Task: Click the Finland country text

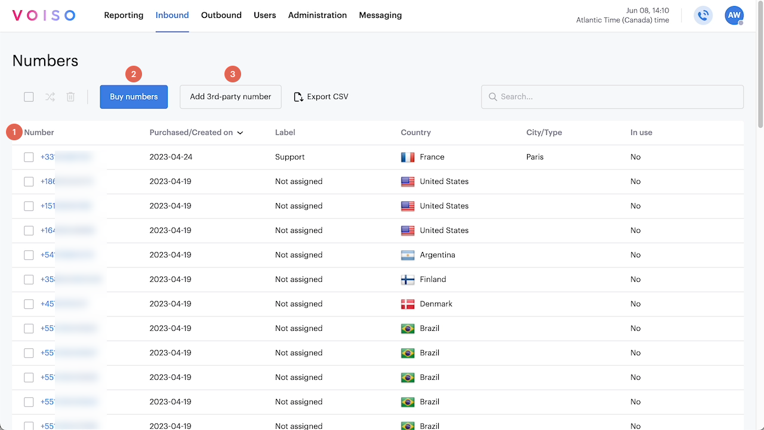Action: (x=433, y=279)
